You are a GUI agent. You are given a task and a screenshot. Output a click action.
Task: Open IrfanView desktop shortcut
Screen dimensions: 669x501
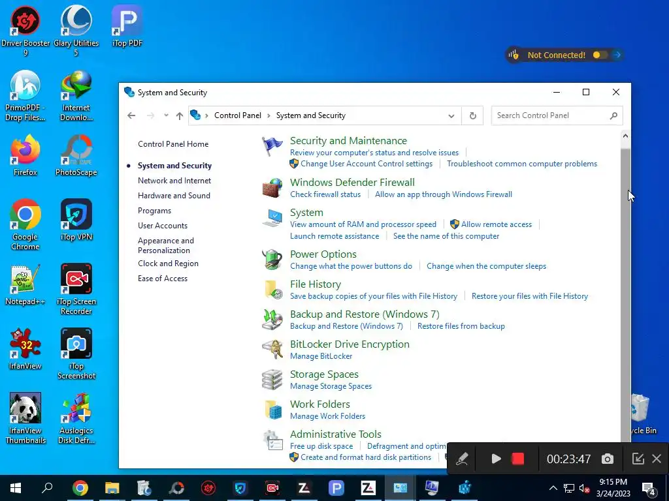25,350
